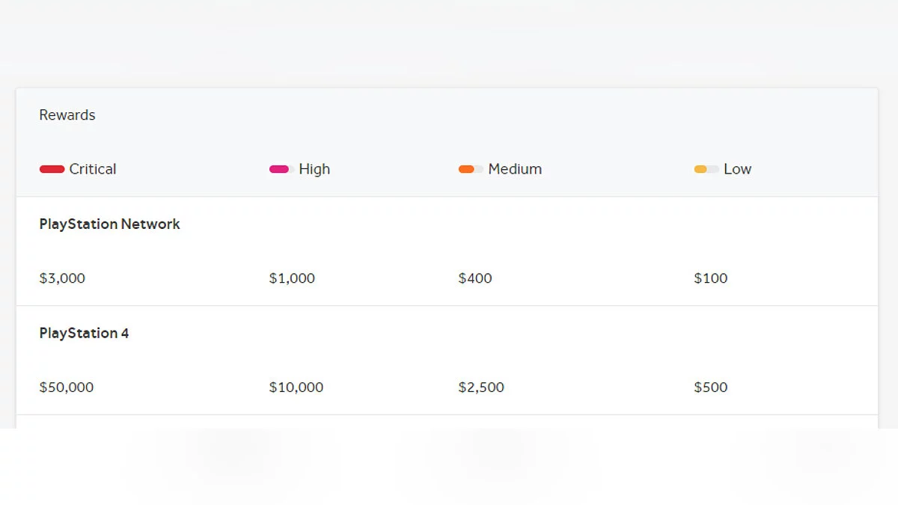Click the $10,000 high PlayStation 4 reward
This screenshot has height=505, width=898.
pos(296,388)
